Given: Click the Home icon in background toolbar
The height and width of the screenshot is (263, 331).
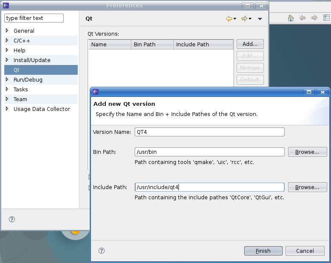Looking at the screenshot, I should [291, 18].
